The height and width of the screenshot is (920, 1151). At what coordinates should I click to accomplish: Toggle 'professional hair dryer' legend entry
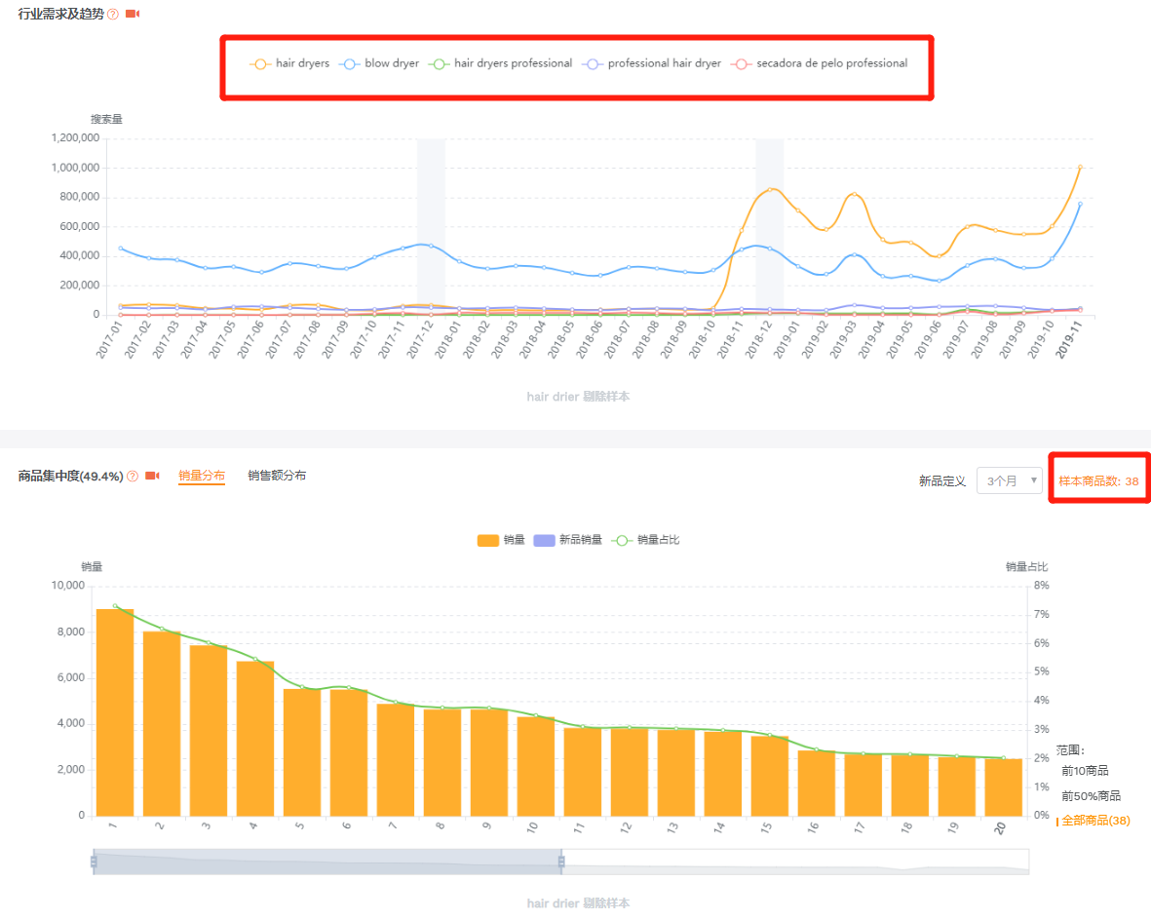(652, 64)
